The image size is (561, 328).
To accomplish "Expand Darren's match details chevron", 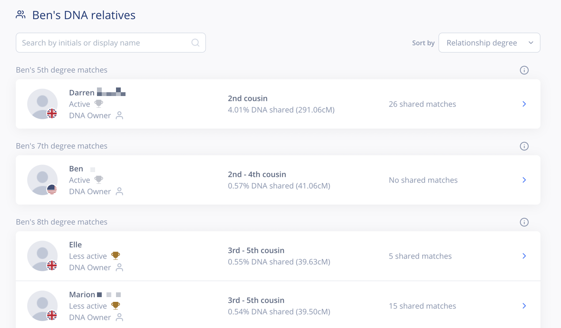I will pyautogui.click(x=524, y=104).
